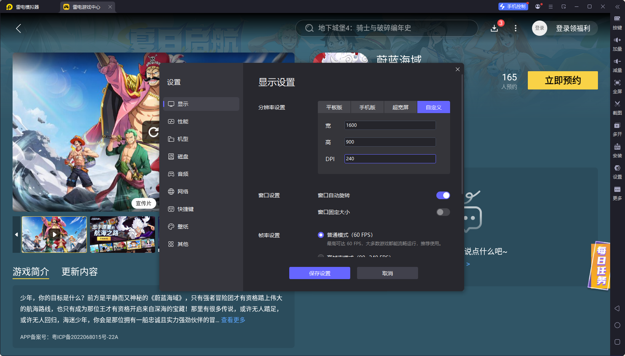Select the 超宽屏 resolution tab
This screenshot has height=356, width=625.
click(401, 107)
